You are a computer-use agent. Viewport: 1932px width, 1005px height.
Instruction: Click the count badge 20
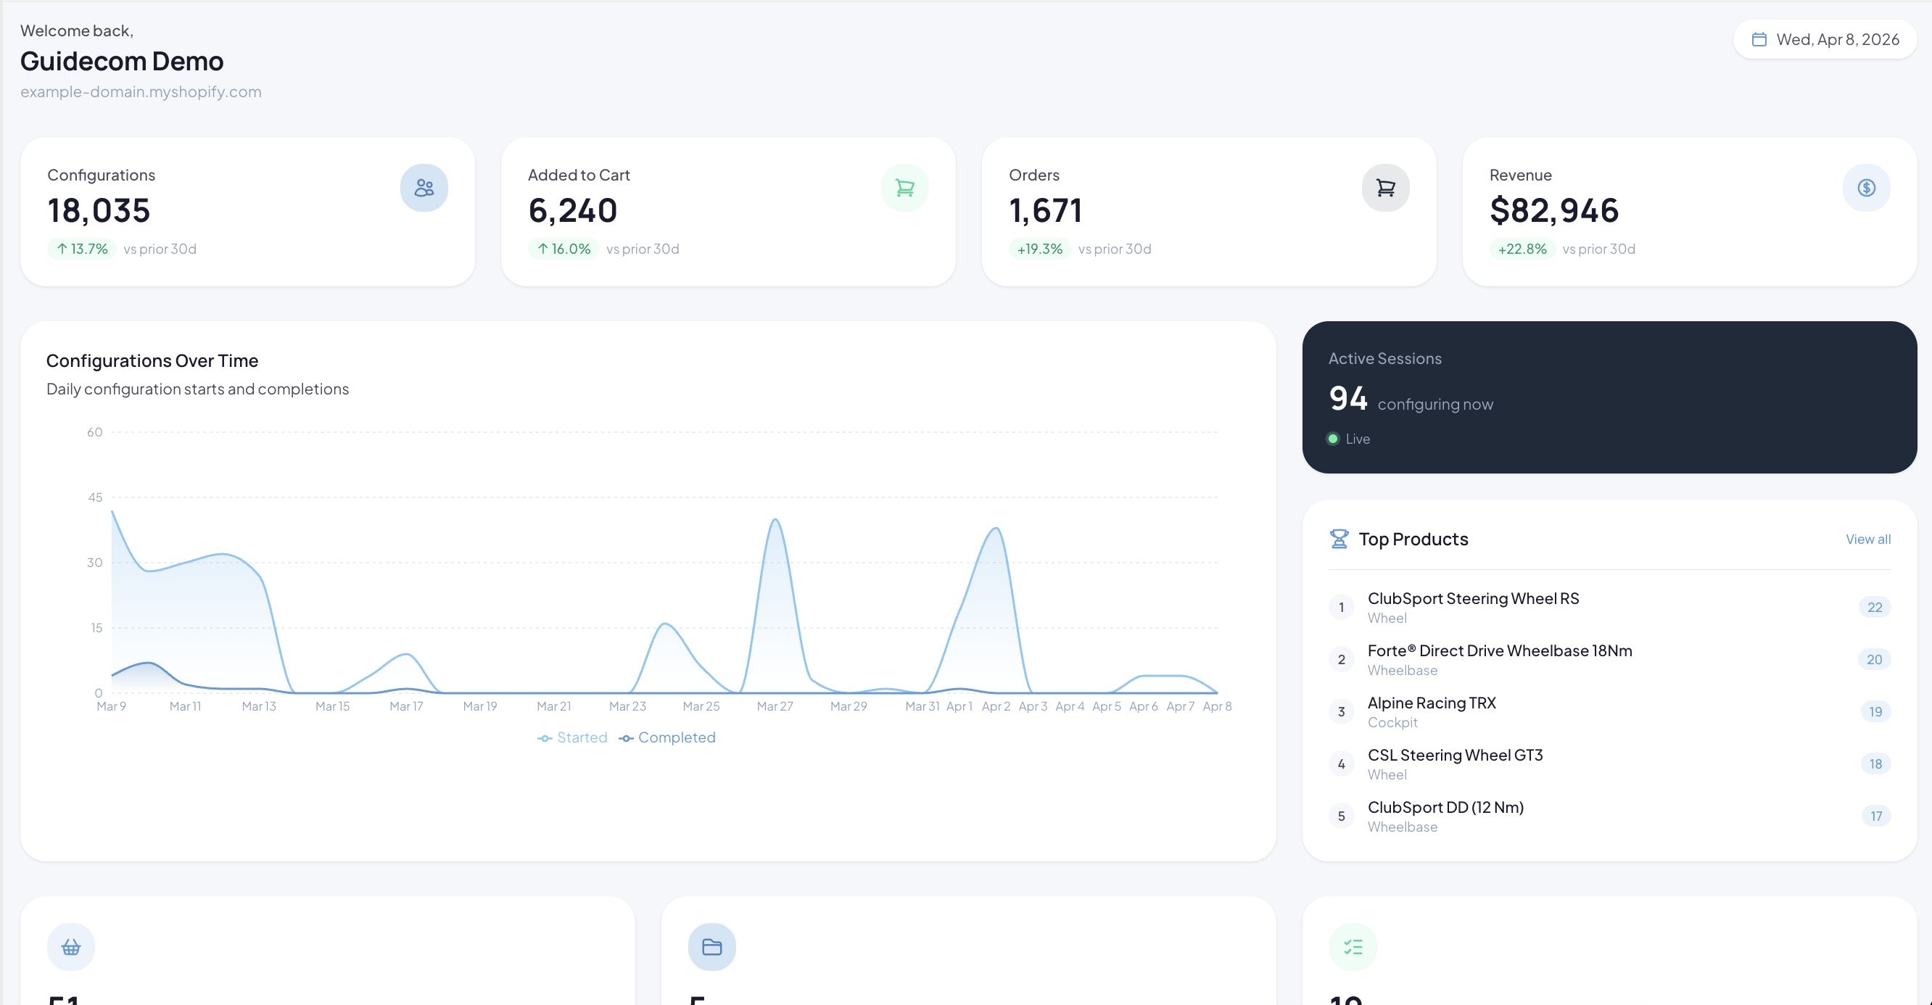coord(1874,660)
